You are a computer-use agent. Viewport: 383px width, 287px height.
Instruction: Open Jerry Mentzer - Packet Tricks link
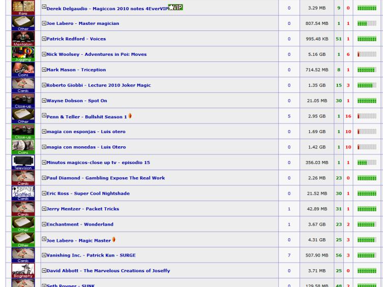83,209
